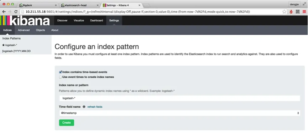Click the macOS red close window button
Image resolution: width=308 pixels, height=134 pixels.
(4, 4)
